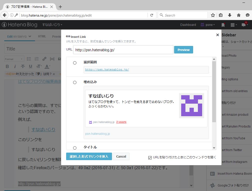The width and height of the screenshot is (252, 191).
Task: Open Hatena bookmark icon in header
Action: 223,25
